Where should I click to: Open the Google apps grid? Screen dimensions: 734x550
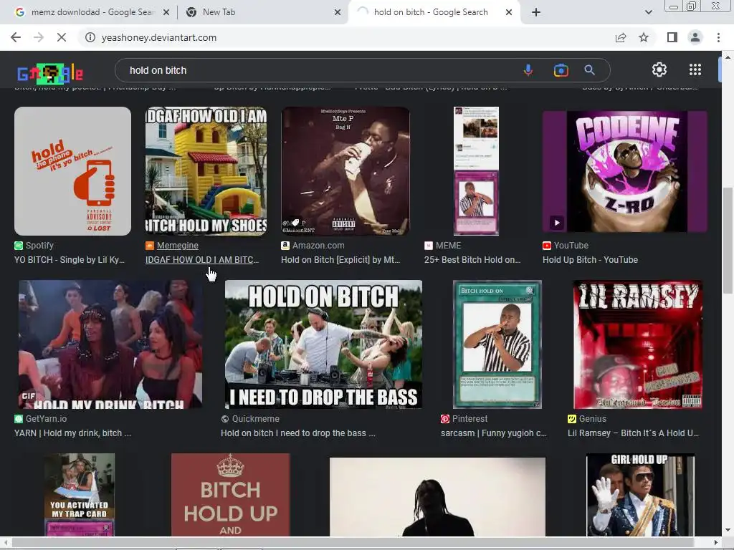click(x=695, y=69)
